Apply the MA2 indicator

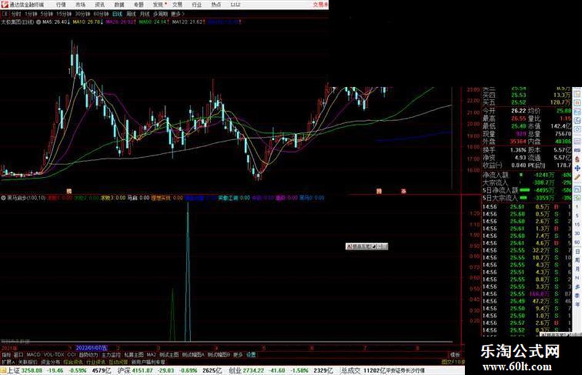click(x=151, y=355)
